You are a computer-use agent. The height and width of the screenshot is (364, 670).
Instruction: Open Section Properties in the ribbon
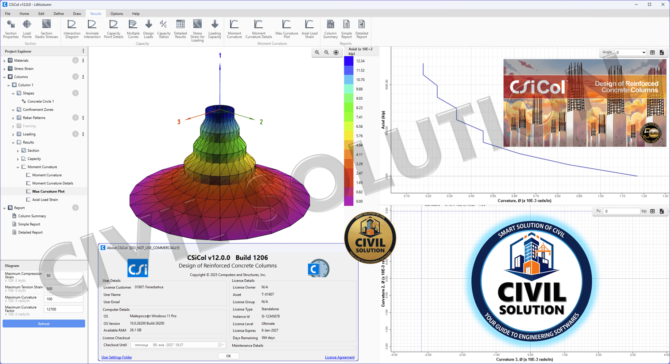pyautogui.click(x=11, y=29)
